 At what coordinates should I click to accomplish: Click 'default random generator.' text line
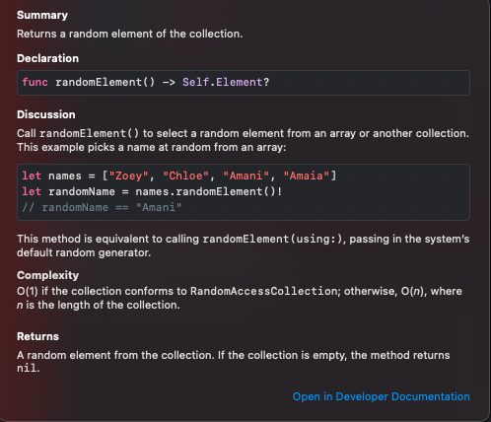84,252
